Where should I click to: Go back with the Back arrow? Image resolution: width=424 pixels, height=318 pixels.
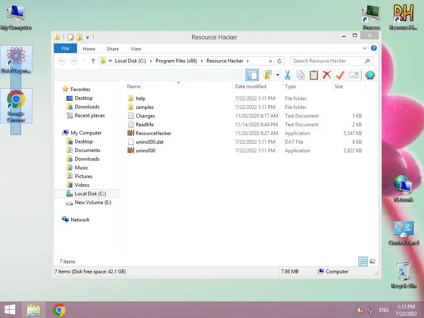[62, 61]
